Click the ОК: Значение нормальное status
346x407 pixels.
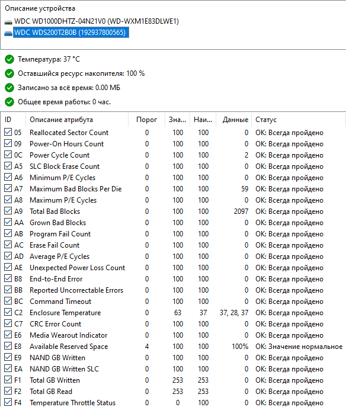coord(299,347)
